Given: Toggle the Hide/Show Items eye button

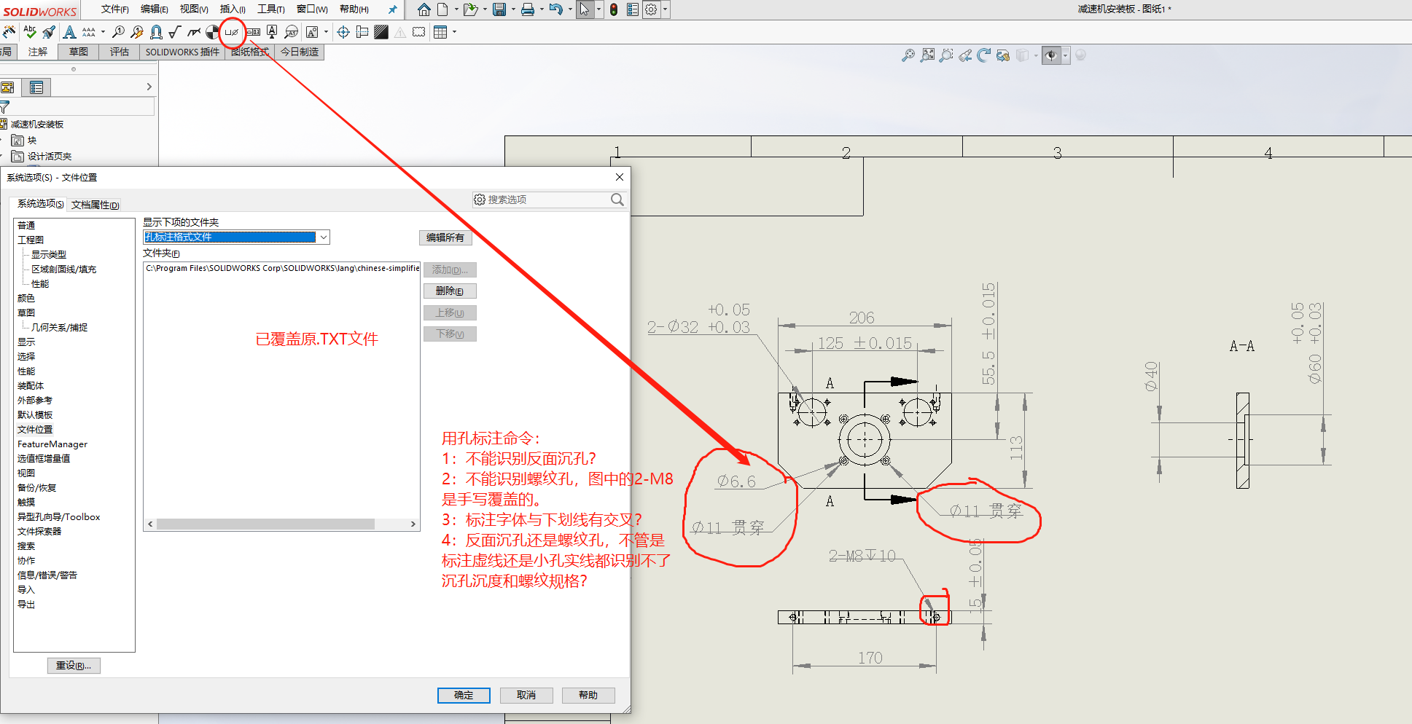Looking at the screenshot, I should pyautogui.click(x=1051, y=55).
